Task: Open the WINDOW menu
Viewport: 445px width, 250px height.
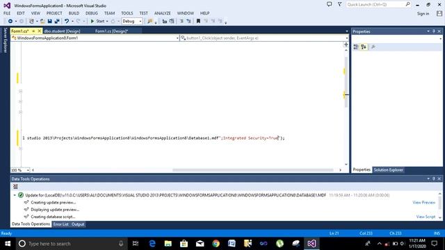Action: click(x=186, y=13)
